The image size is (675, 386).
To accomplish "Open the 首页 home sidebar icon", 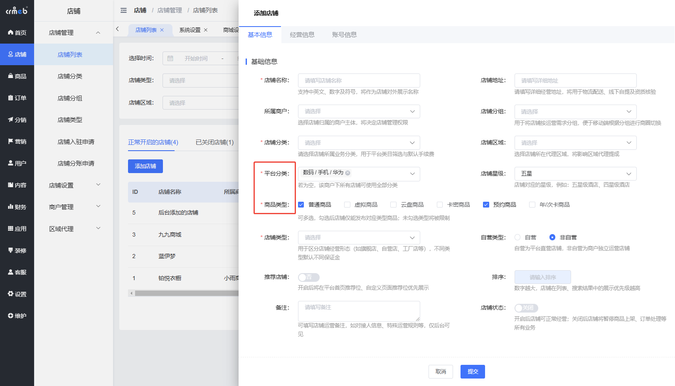I will (17, 33).
